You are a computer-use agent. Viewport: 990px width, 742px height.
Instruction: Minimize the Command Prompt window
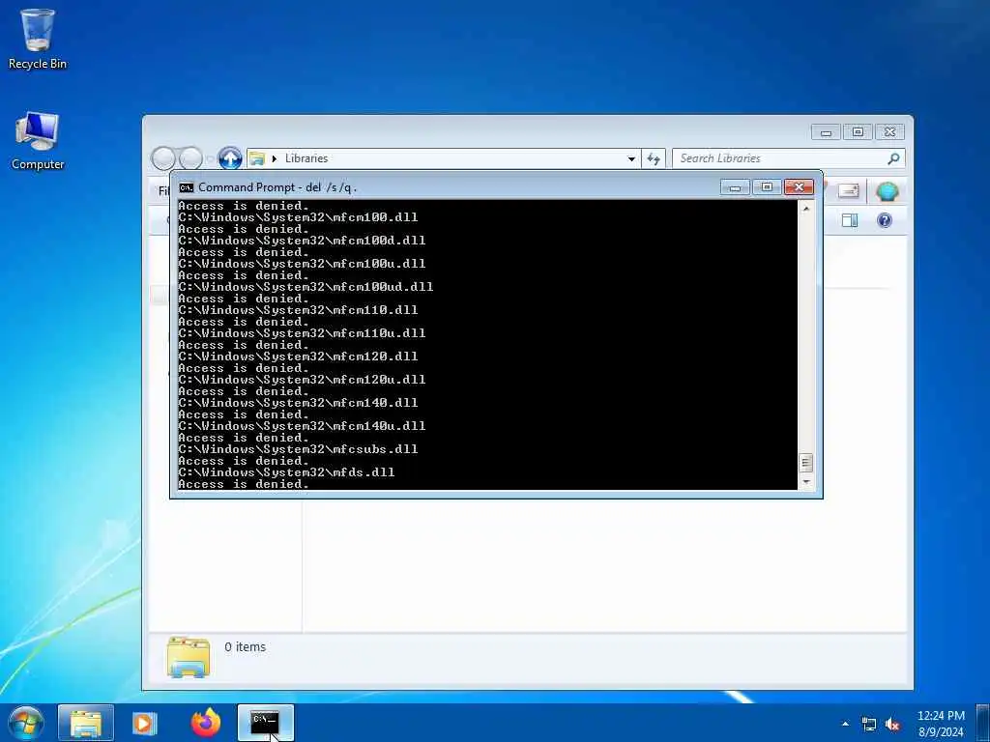click(x=735, y=187)
